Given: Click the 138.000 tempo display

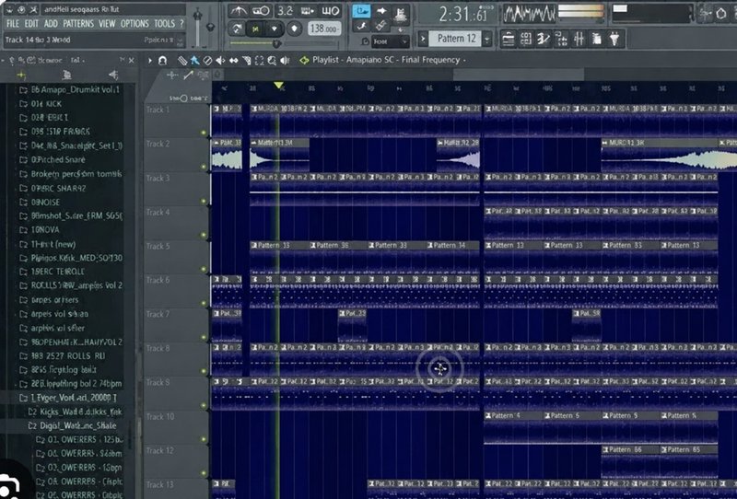Looking at the screenshot, I should (x=324, y=29).
